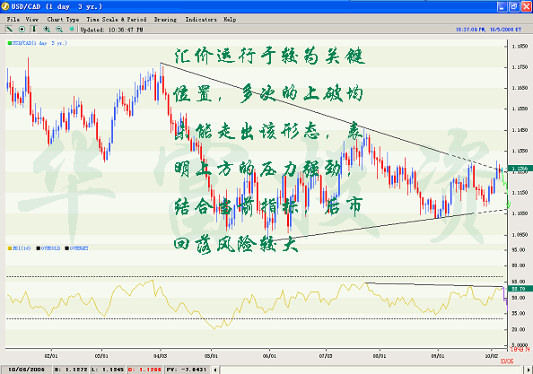
Task: Click the yellow RSI(14) legend color square
Action: pyautogui.click(x=10, y=248)
